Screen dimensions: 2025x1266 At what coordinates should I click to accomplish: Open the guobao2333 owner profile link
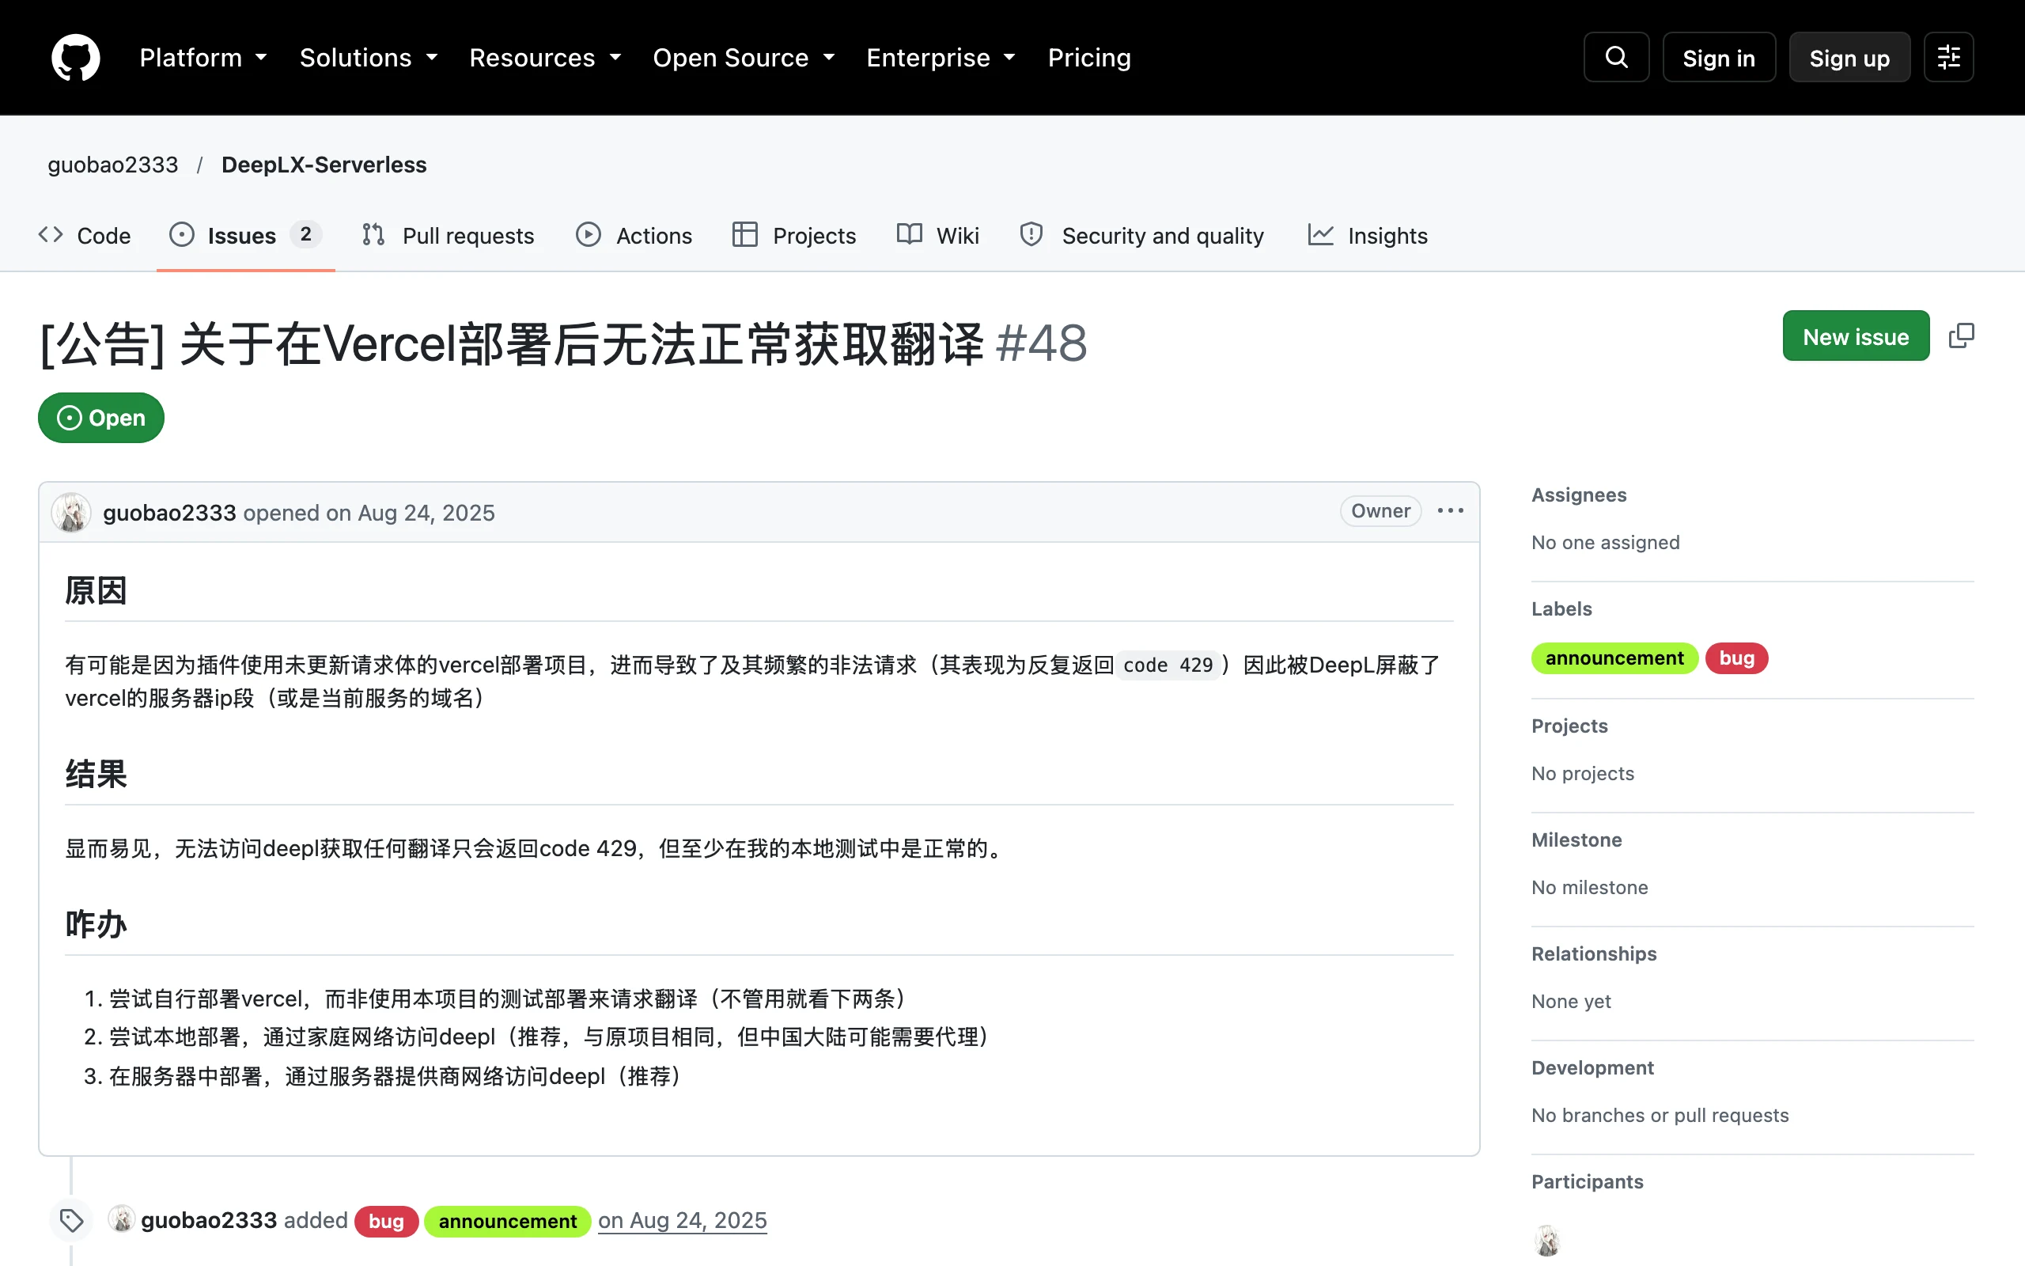click(113, 165)
